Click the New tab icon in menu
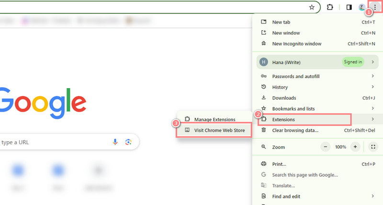383x205 pixels. point(264,22)
